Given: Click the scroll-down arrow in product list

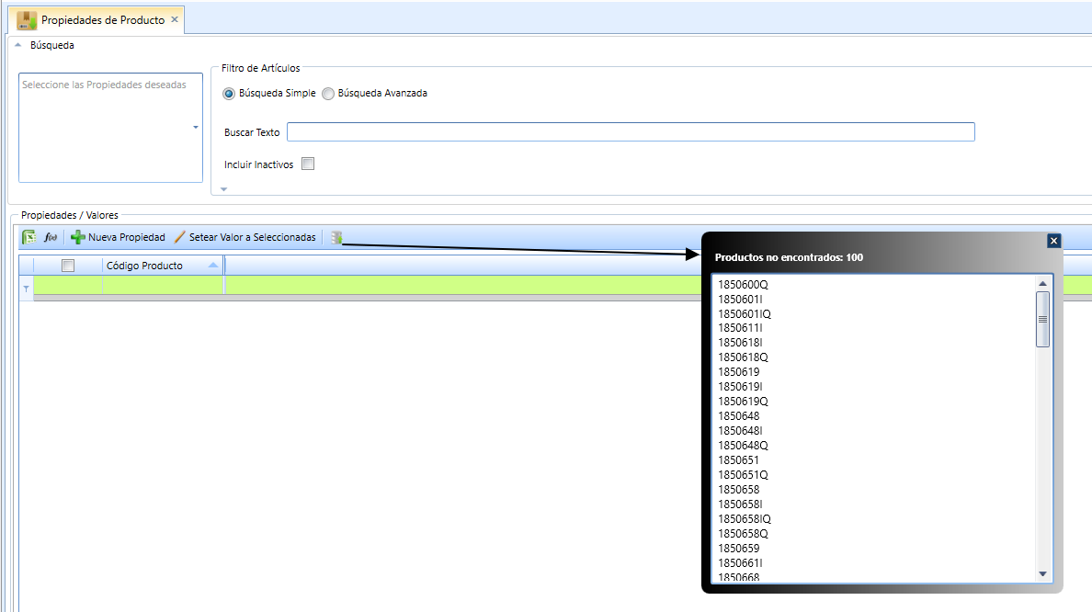Looking at the screenshot, I should click(x=1042, y=573).
